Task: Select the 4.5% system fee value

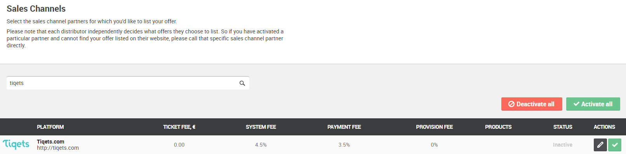Action: click(x=261, y=145)
